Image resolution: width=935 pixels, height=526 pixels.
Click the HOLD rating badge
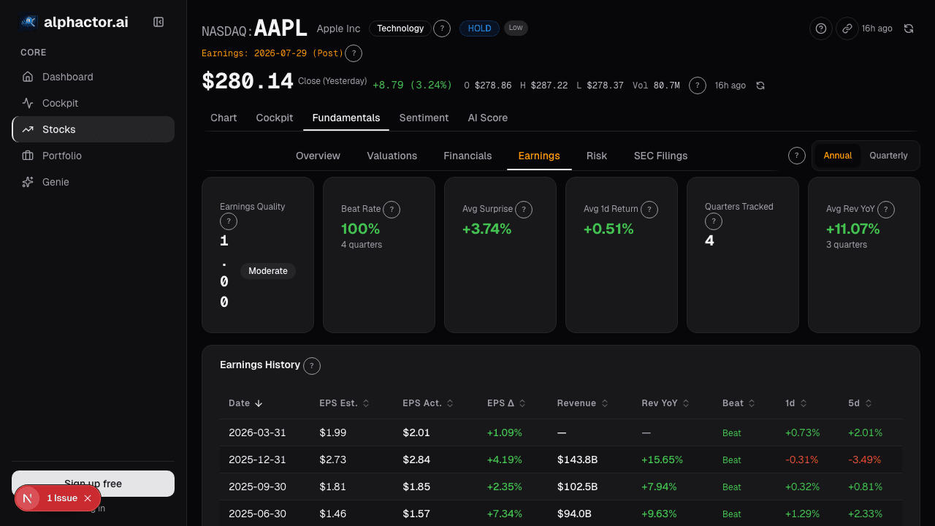480,28
